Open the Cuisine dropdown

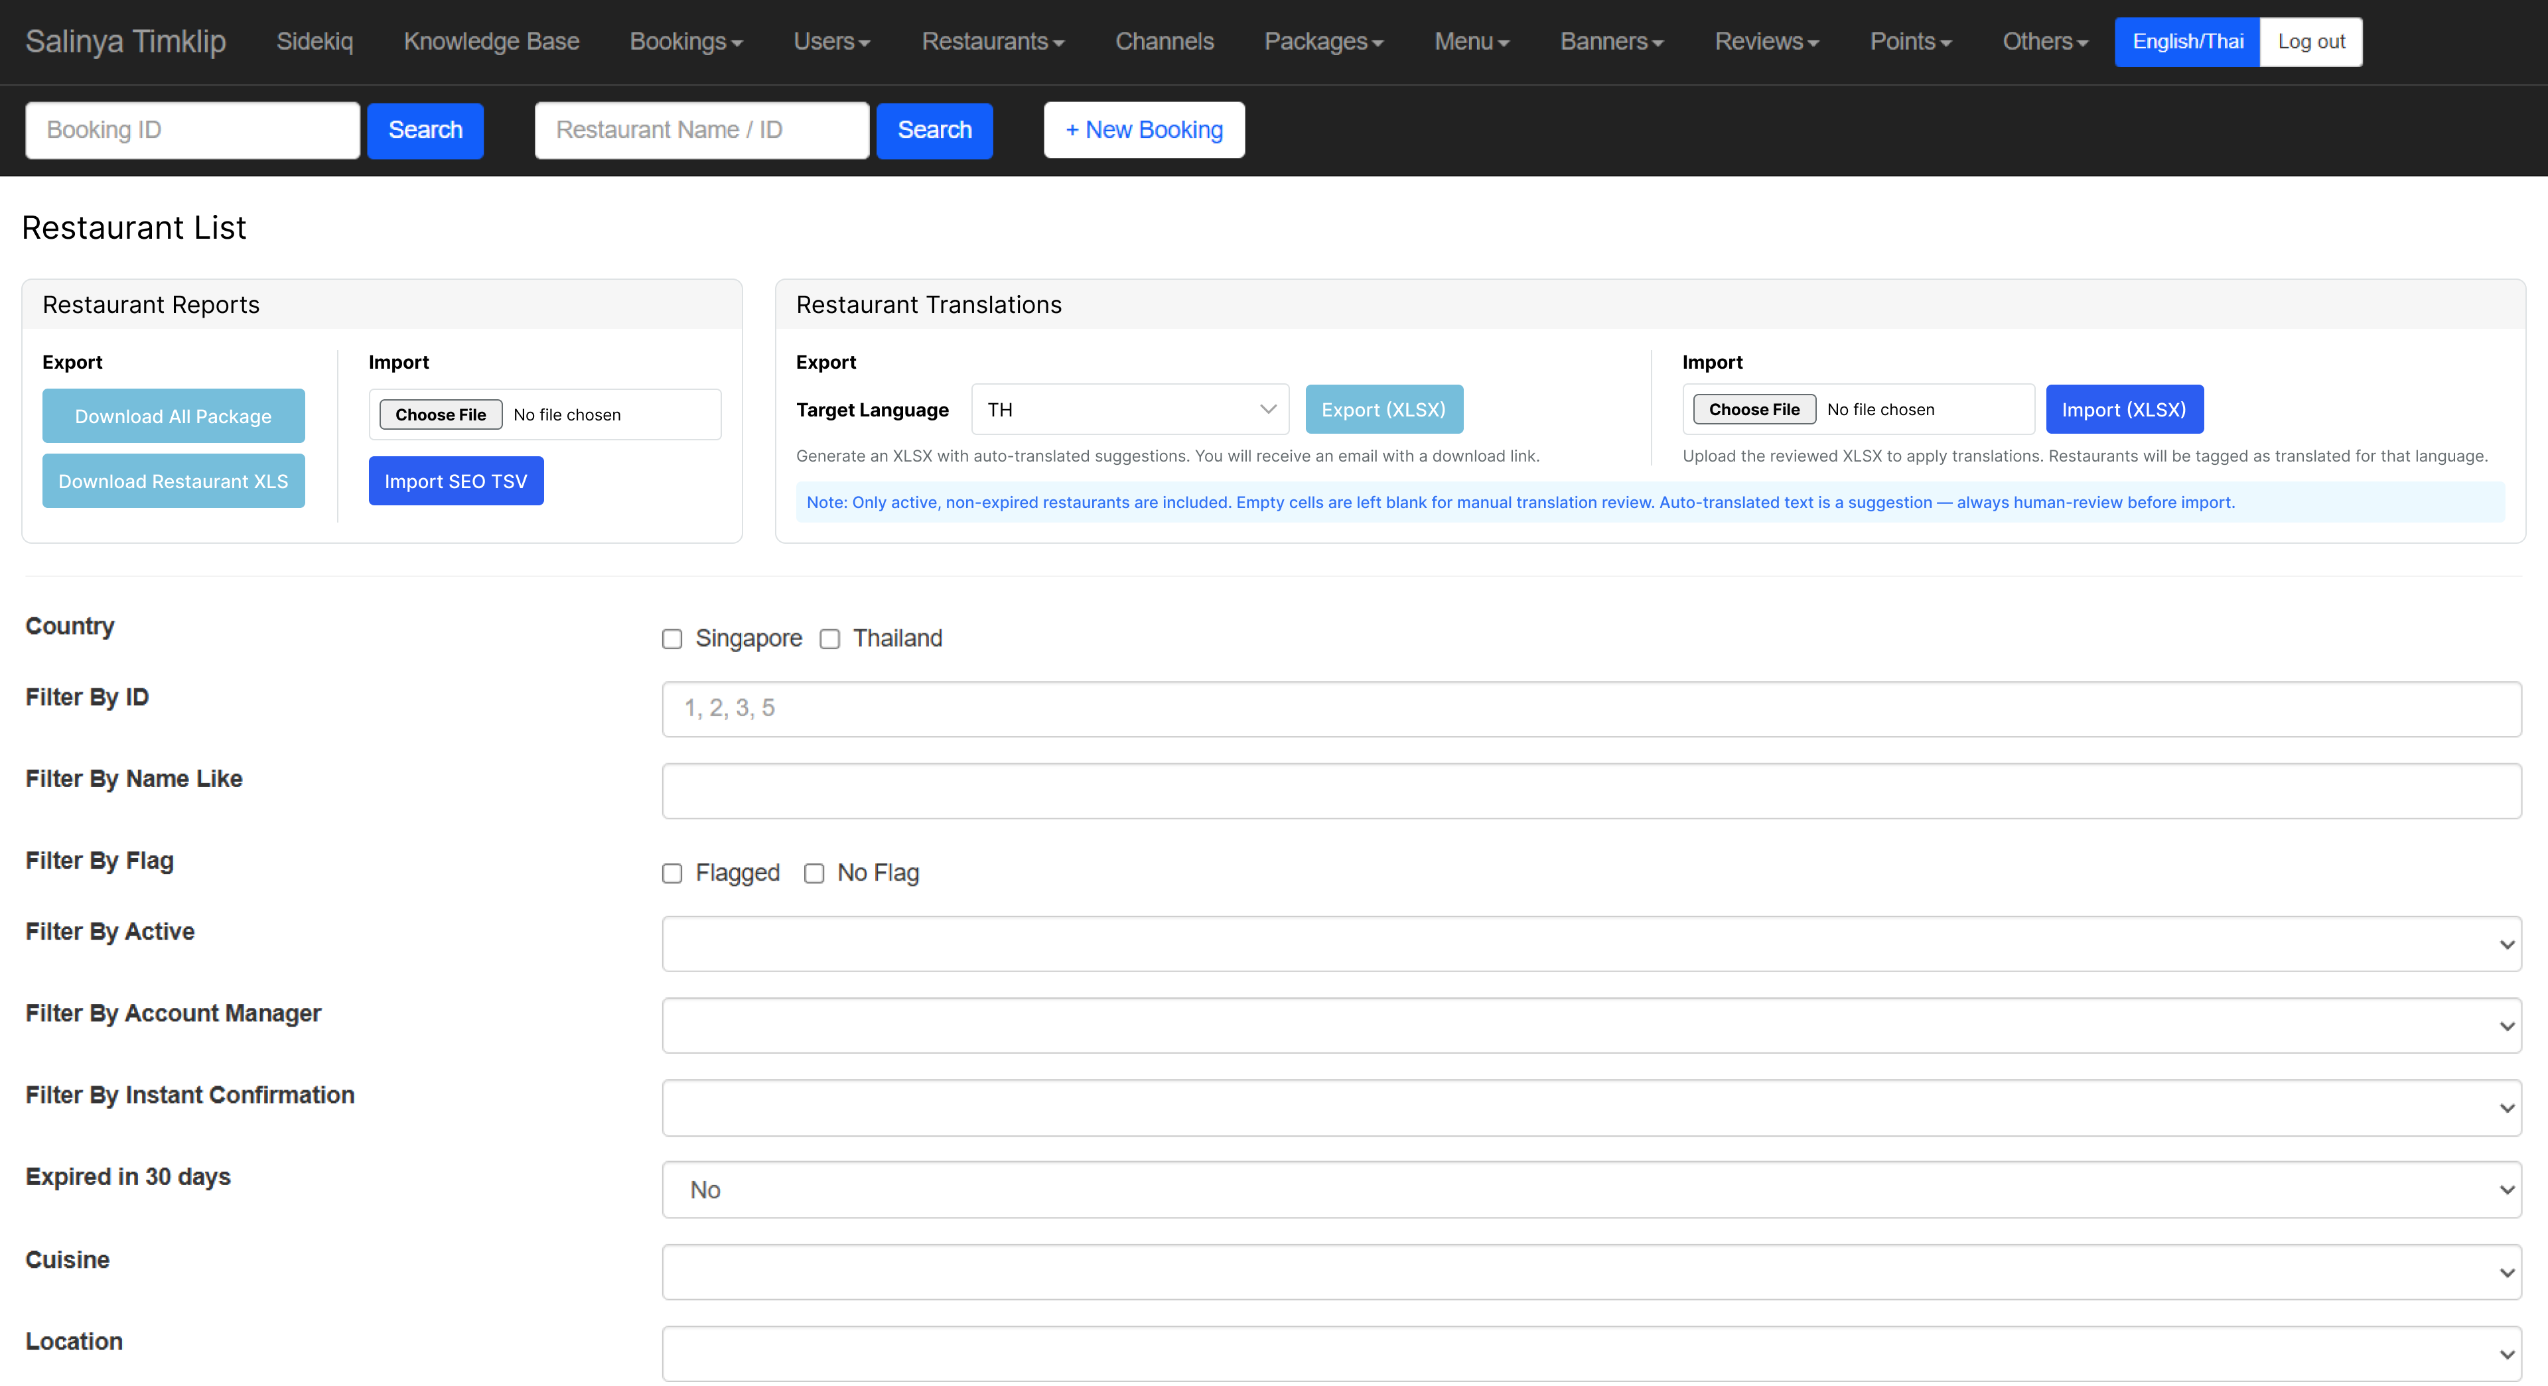[1591, 1273]
